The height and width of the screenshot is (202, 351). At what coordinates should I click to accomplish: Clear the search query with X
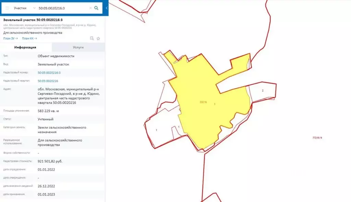point(90,8)
